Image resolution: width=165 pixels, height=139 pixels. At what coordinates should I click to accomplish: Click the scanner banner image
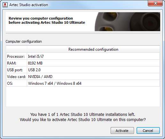[127, 22]
